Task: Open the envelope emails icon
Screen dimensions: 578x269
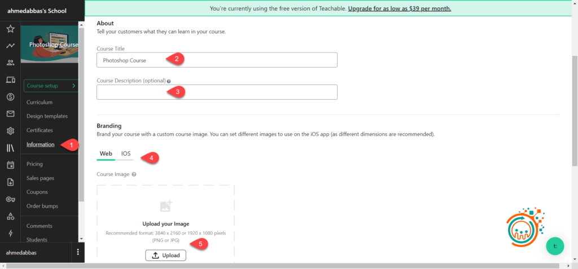Action: tap(10, 114)
